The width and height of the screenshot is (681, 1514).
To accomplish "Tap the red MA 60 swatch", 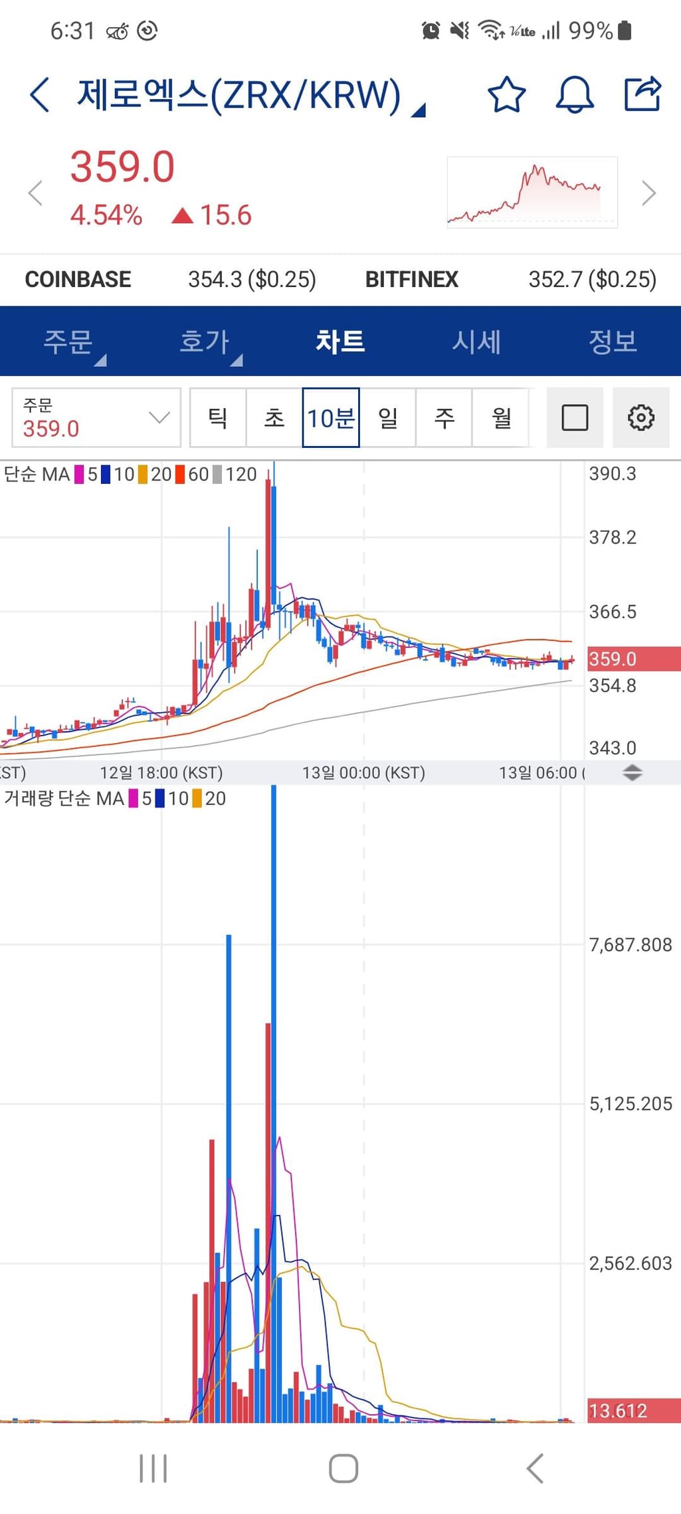I will [180, 475].
